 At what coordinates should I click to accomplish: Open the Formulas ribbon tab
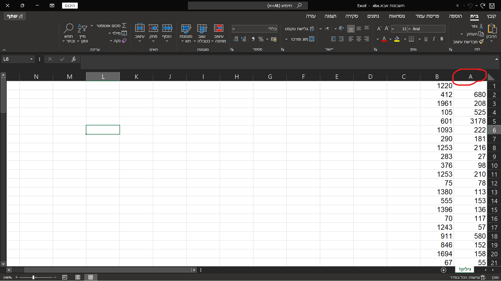[397, 16]
